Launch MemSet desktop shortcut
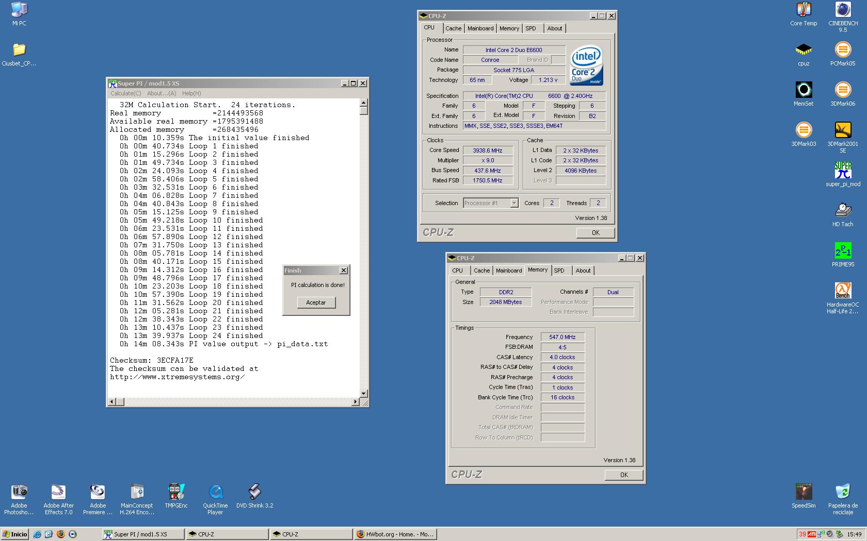 [804, 94]
